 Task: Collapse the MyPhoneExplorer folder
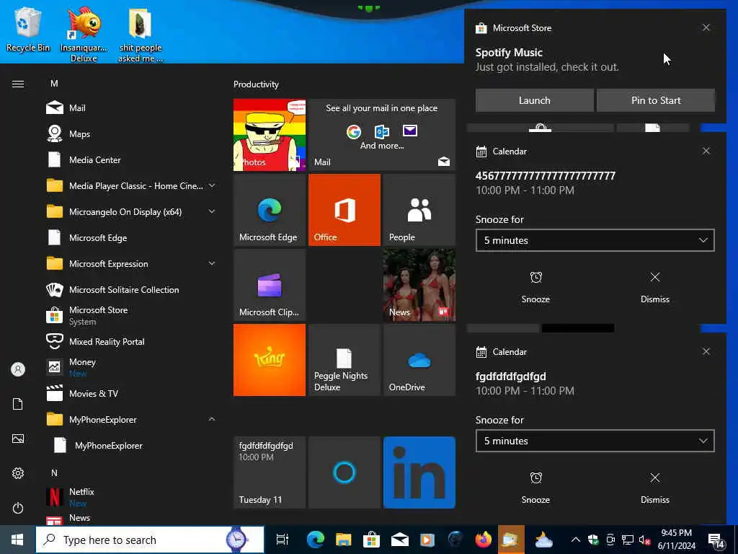(212, 419)
